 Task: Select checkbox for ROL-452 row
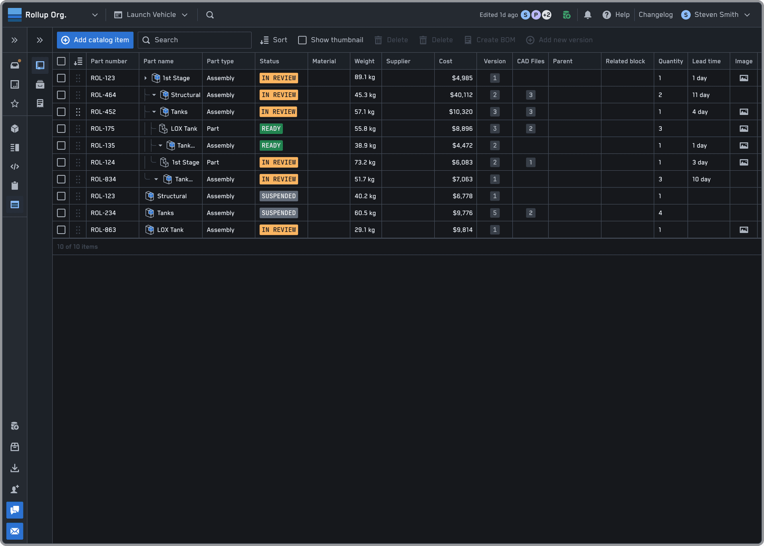click(61, 112)
